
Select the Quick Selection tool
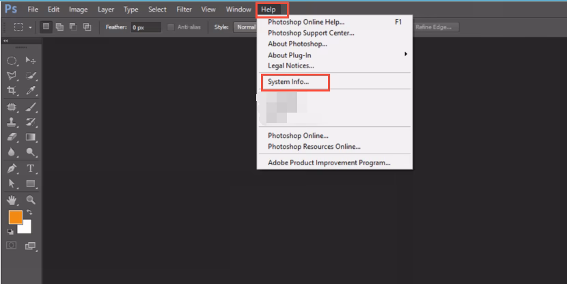pyautogui.click(x=30, y=75)
